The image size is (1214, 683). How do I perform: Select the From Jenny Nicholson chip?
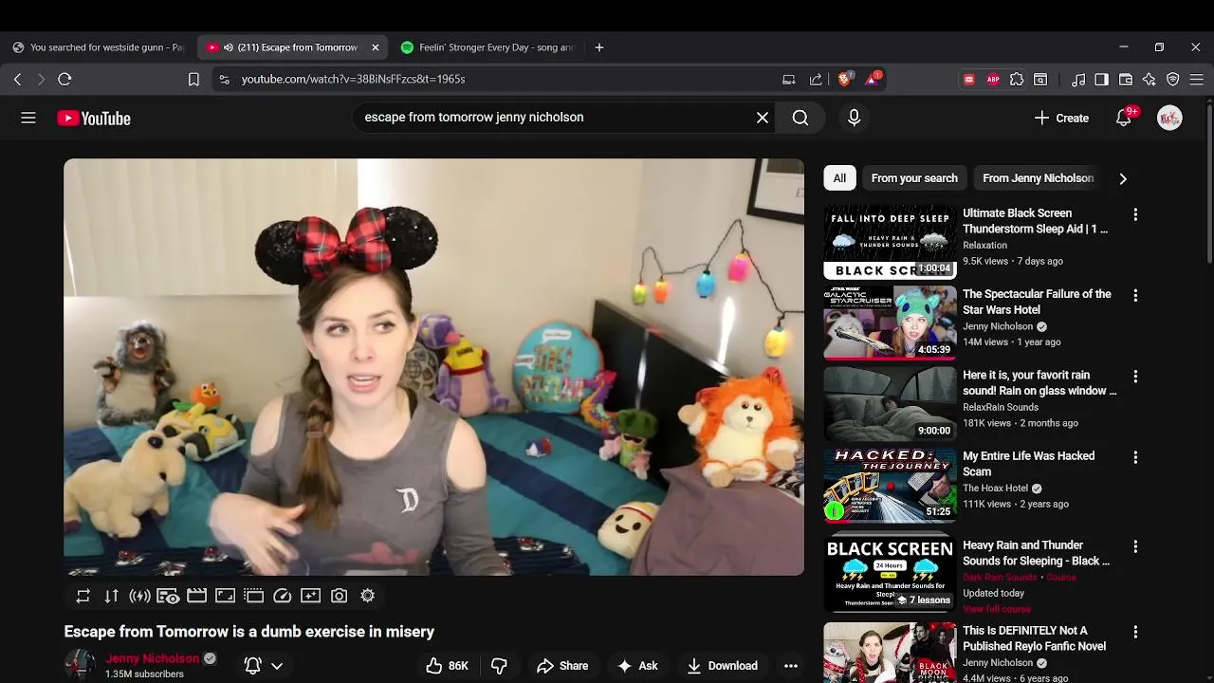[x=1038, y=178]
